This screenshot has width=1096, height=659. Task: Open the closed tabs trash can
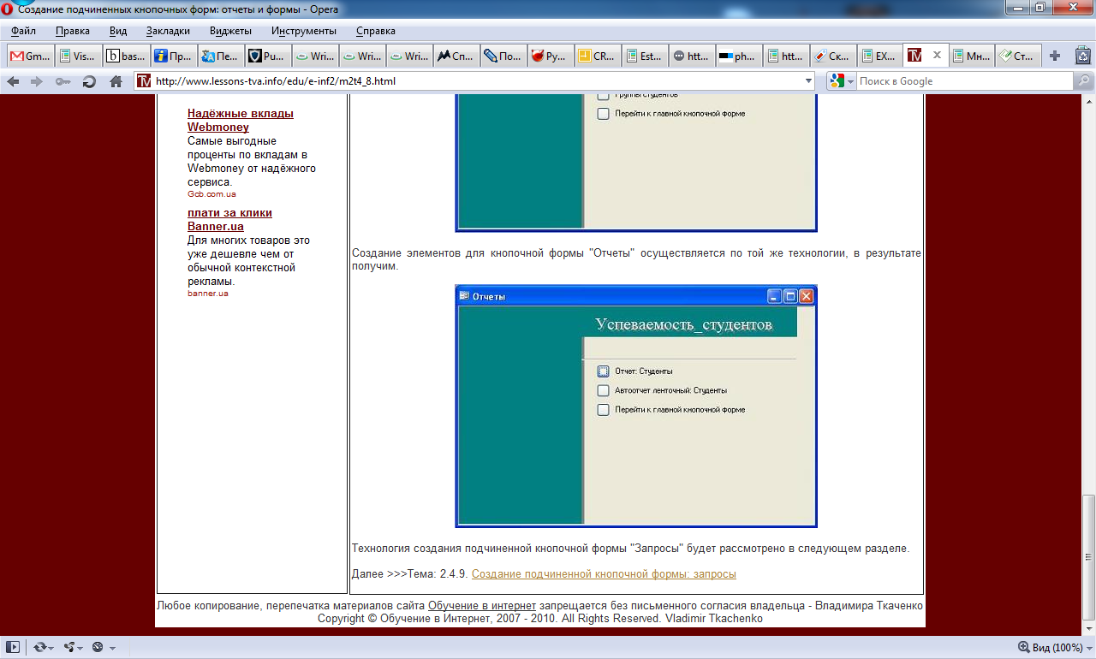point(1083,56)
